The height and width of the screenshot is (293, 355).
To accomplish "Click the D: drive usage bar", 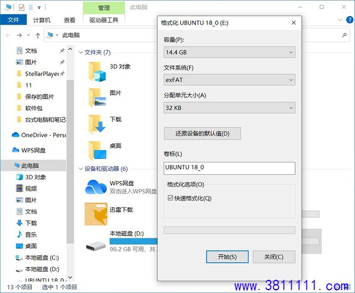I will pos(133,241).
